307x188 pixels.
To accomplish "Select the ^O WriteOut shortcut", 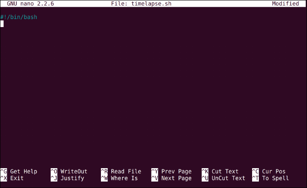I will click(x=69, y=172).
